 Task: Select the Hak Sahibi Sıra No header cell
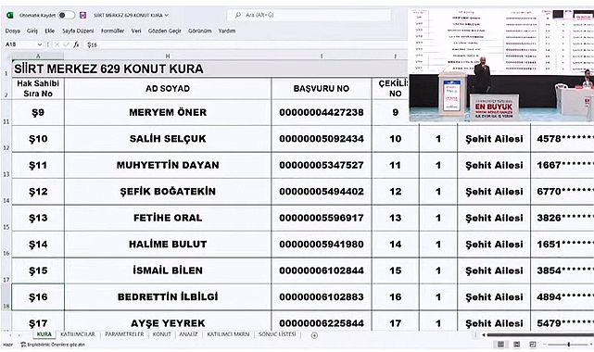[38, 89]
